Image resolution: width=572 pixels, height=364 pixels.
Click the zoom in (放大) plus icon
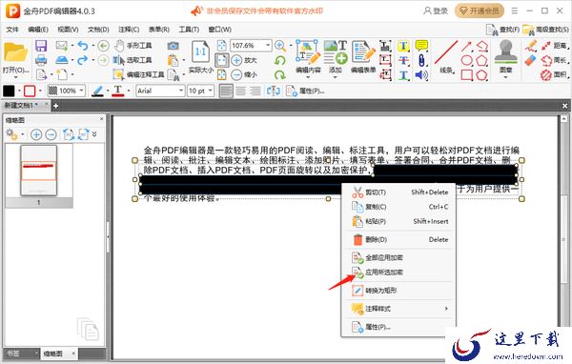click(x=236, y=60)
